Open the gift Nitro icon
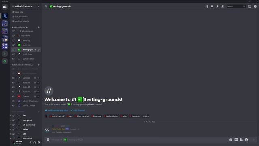Viewport: 259px width, 146px height. [231, 140]
